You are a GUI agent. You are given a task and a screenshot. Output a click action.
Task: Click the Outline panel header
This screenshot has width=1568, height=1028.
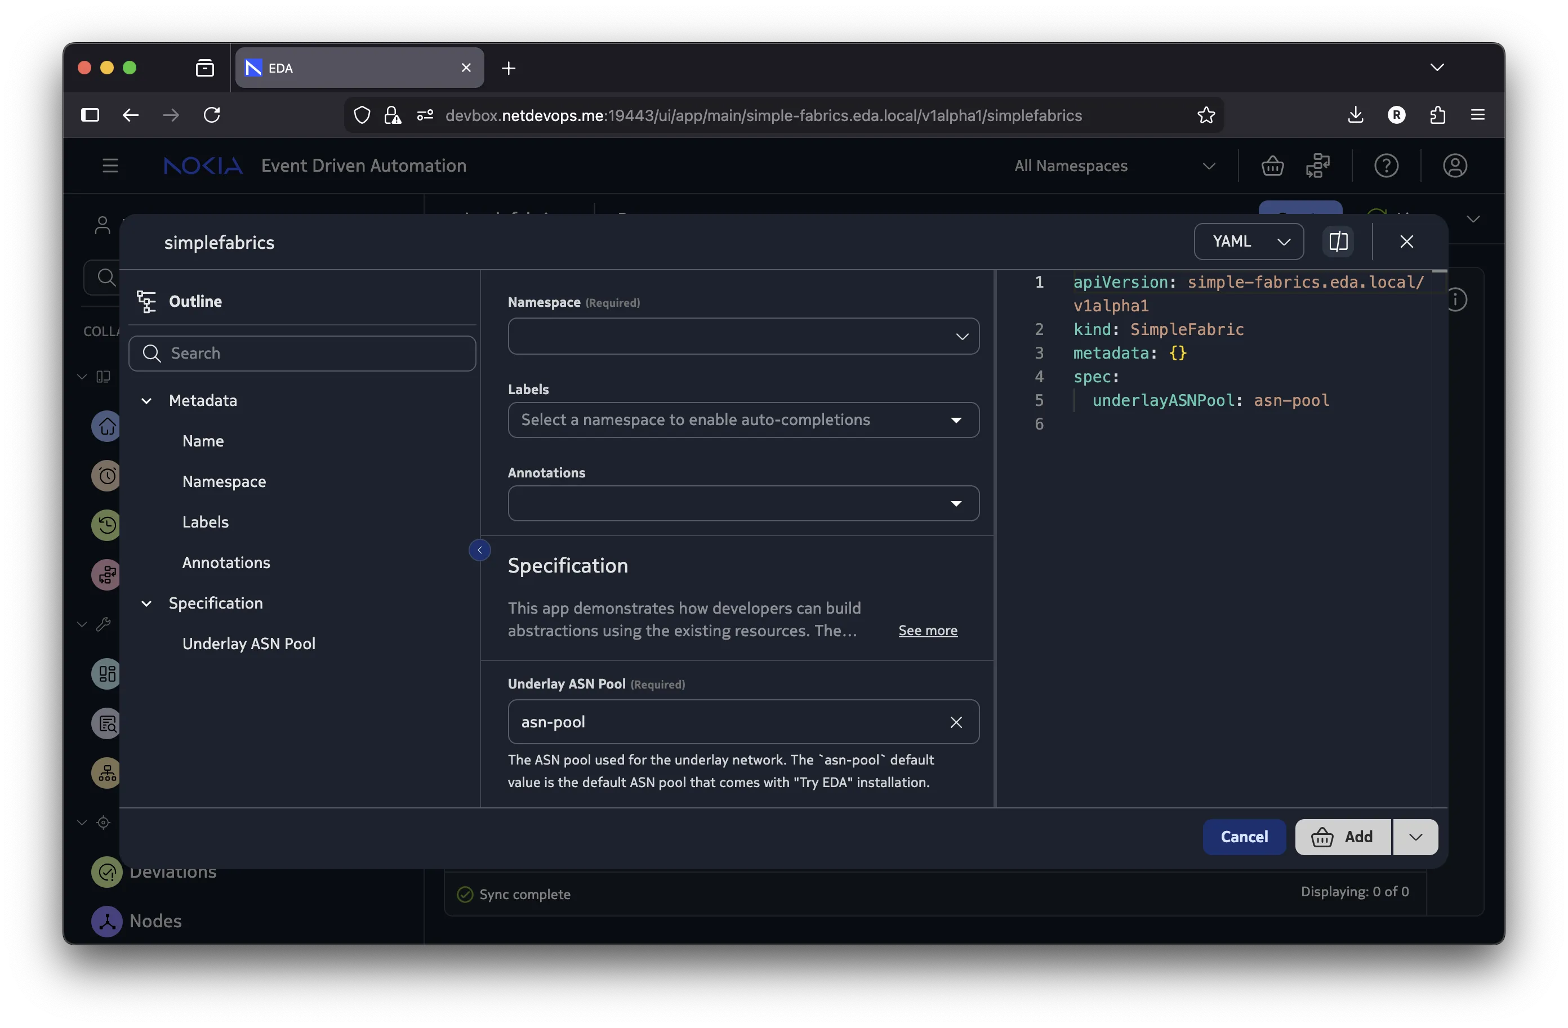(195, 302)
